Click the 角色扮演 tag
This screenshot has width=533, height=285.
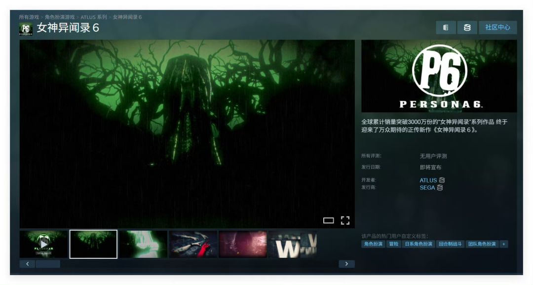tap(373, 244)
